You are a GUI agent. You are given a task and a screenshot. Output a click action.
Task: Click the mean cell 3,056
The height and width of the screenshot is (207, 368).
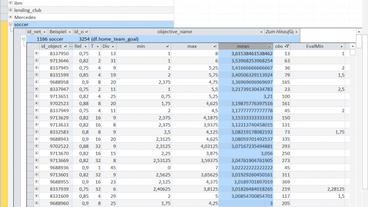[x=246, y=154]
